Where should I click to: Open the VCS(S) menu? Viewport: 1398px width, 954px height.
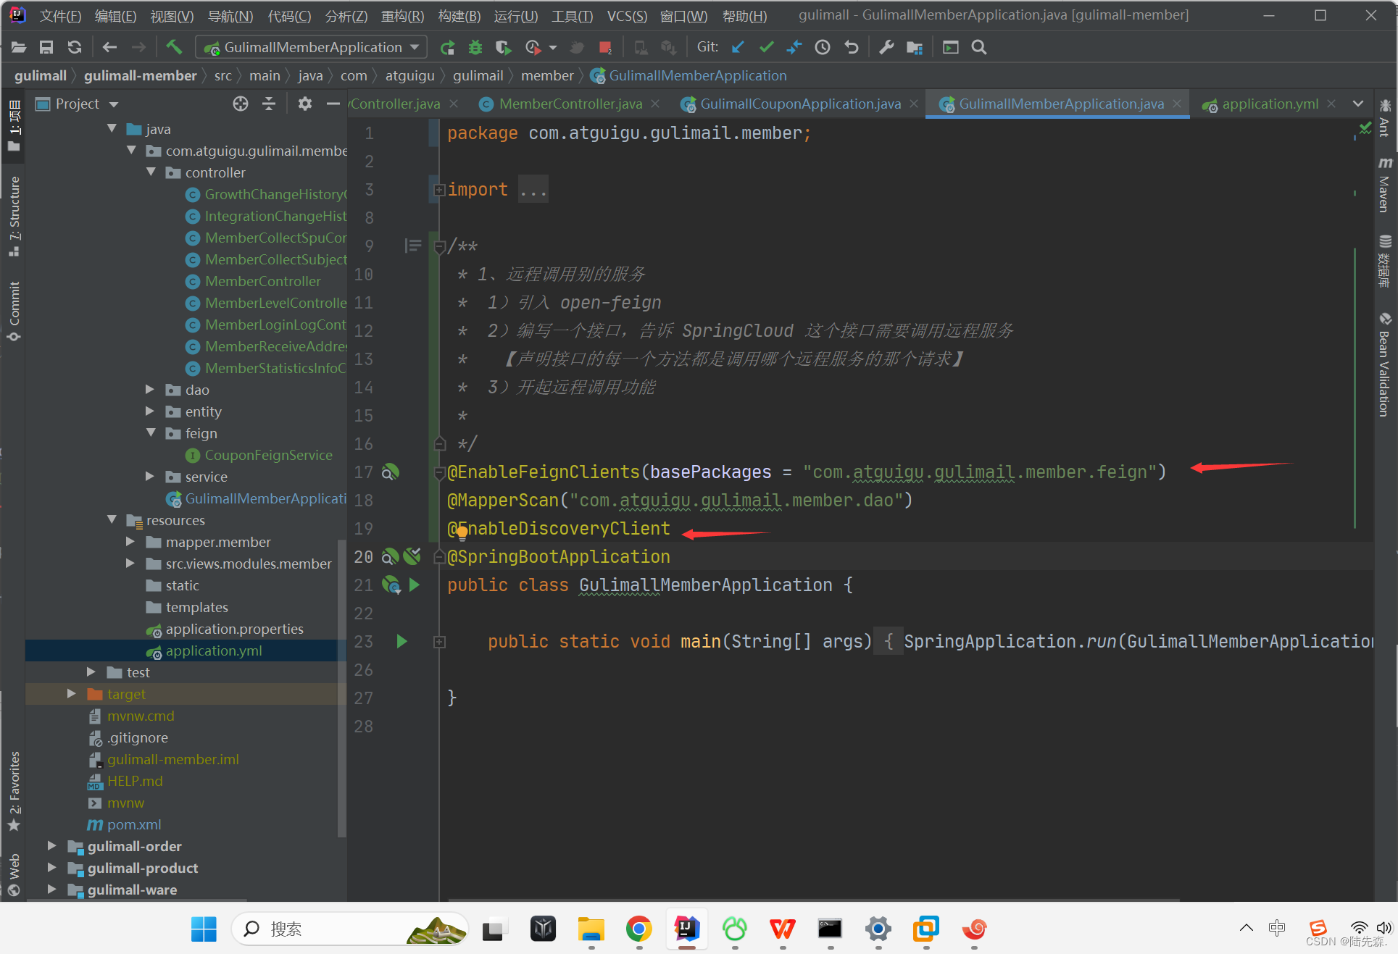click(626, 15)
